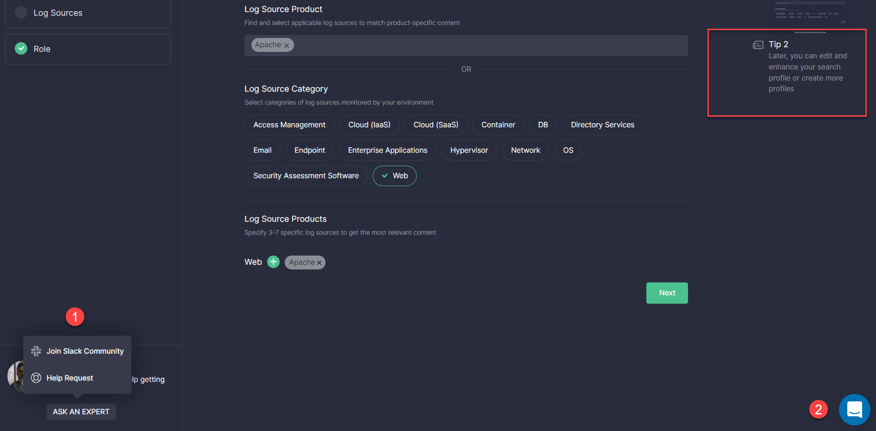876x431 pixels.
Task: Select the Endpoint category chip
Action: pyautogui.click(x=309, y=150)
